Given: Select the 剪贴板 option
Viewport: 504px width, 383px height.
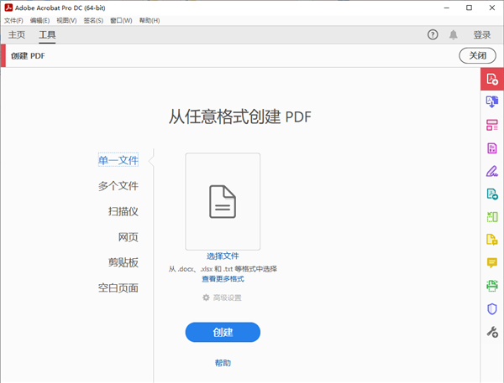Looking at the screenshot, I should 123,262.
